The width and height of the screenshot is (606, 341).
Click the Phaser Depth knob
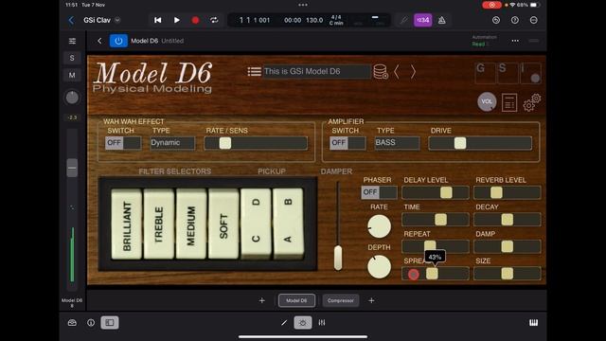(x=379, y=267)
